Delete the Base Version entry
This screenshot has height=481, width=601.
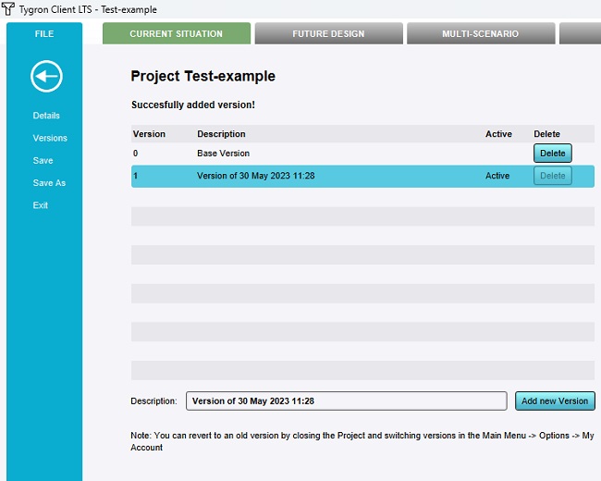[x=552, y=154]
